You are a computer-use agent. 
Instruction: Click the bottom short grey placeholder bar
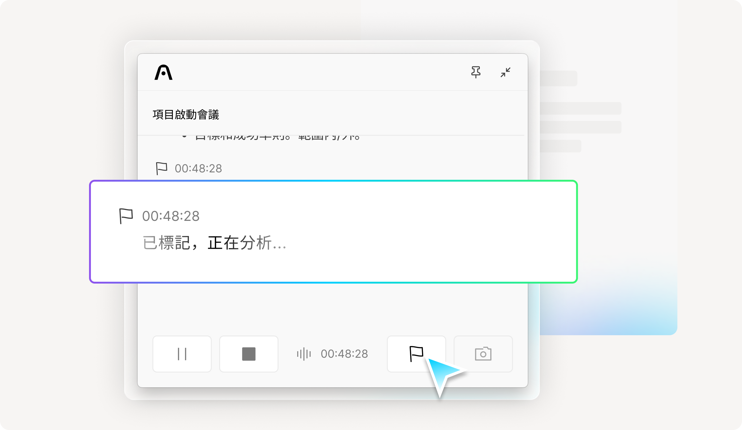click(x=560, y=146)
